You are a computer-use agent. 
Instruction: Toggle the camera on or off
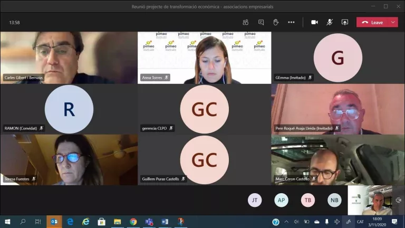(x=314, y=22)
